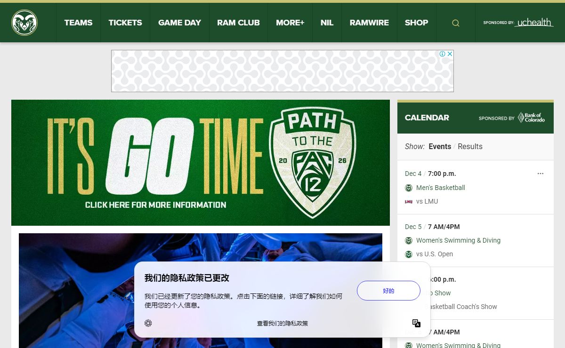
Task: Click the Bank of Colorado sponsor logo
Action: pos(531,118)
